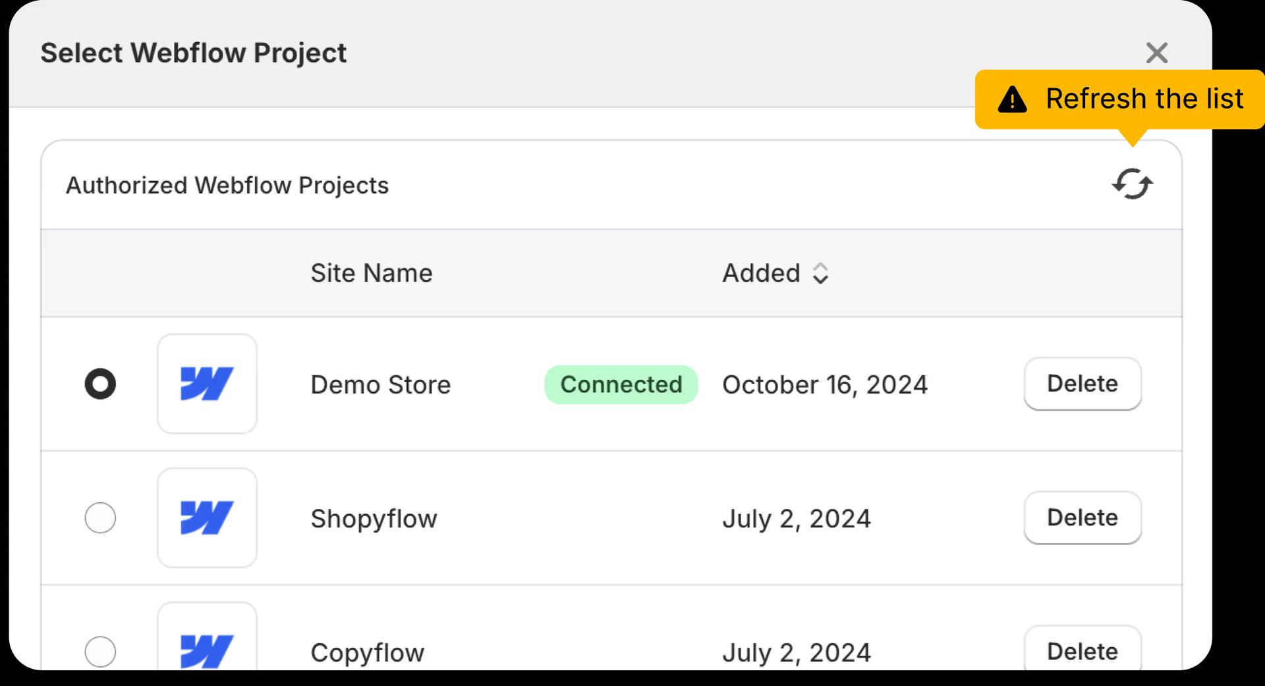Click the Webflow logo for Shopyflow

[207, 518]
